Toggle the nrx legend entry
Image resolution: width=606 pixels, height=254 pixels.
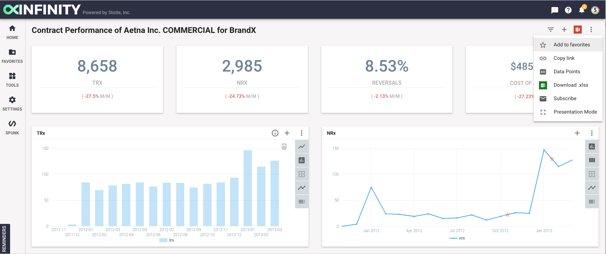tap(457, 238)
